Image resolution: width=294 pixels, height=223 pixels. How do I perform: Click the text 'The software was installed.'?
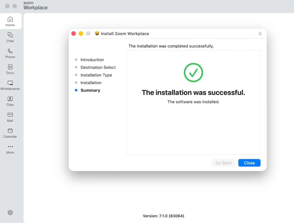point(193,102)
